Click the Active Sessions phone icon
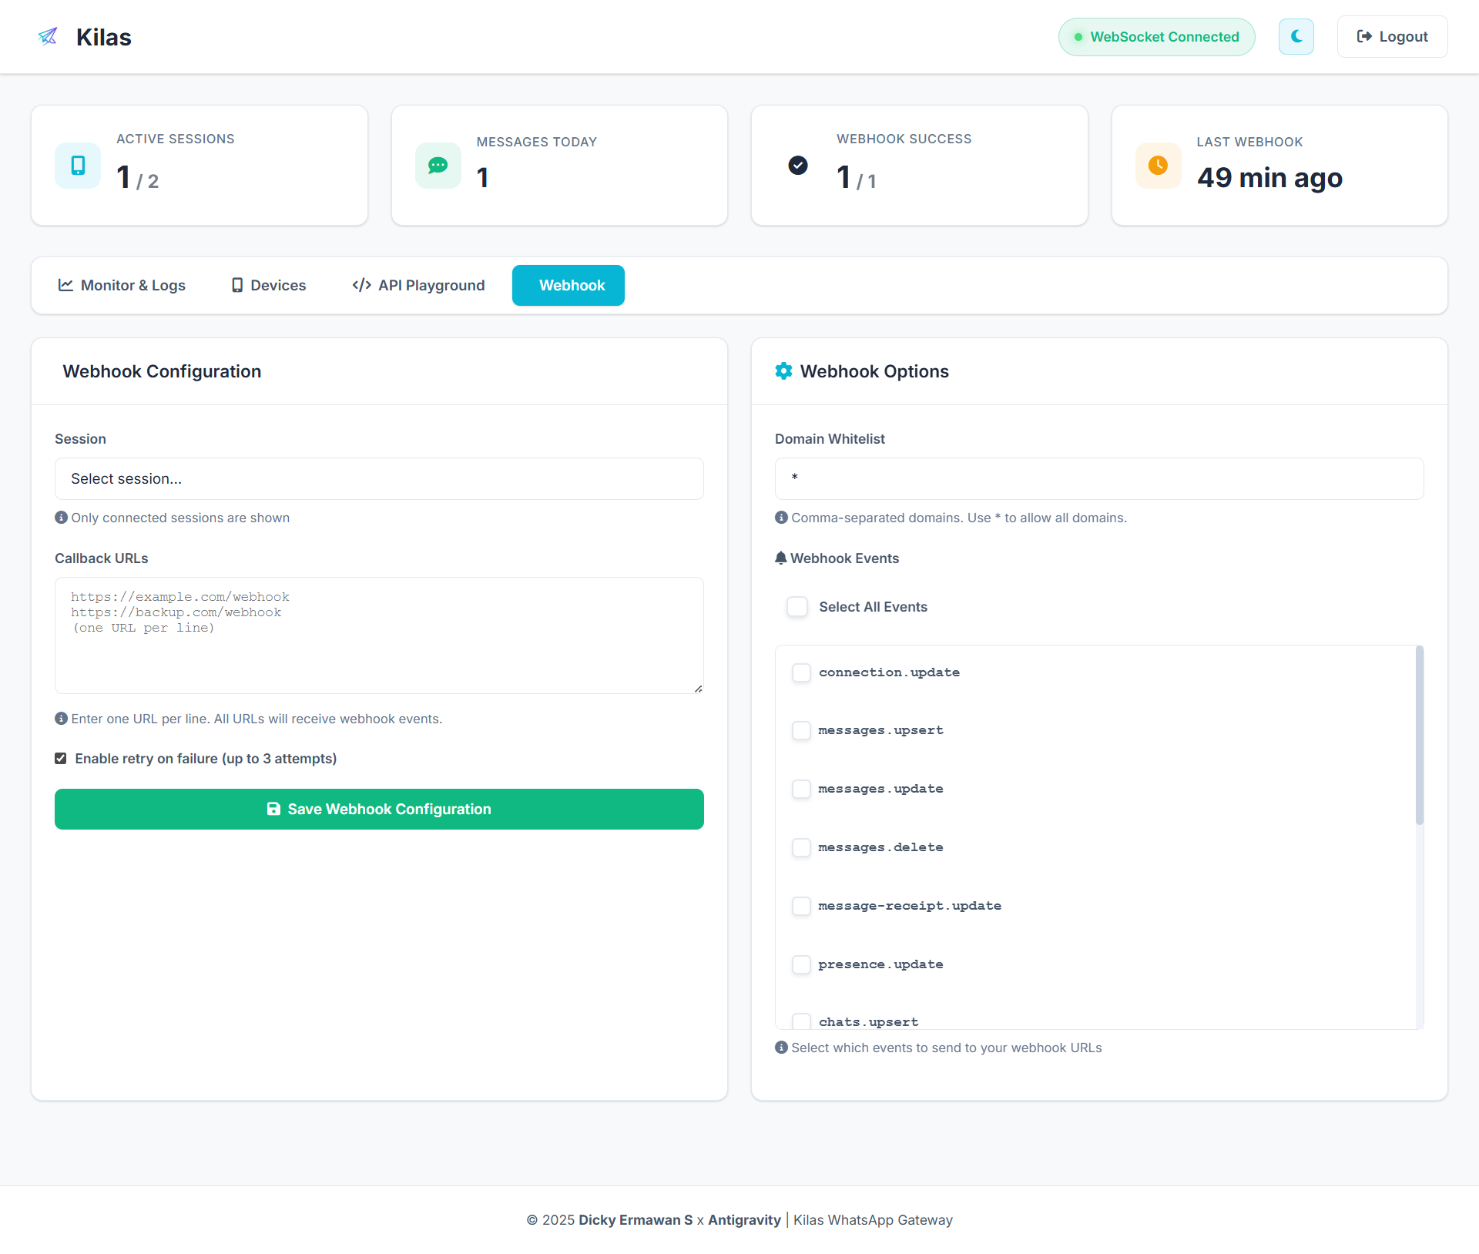Screen dimensions: 1479x1254 point(78,165)
